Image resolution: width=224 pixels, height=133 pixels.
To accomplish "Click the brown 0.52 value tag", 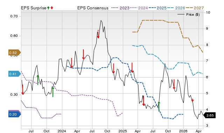I will (14, 53).
